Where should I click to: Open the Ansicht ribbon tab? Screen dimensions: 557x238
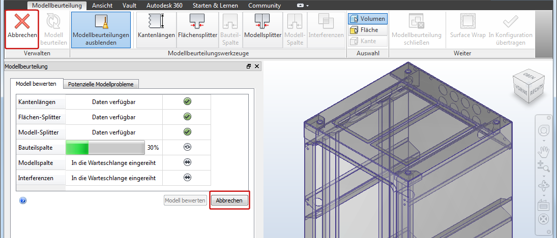(x=102, y=5)
